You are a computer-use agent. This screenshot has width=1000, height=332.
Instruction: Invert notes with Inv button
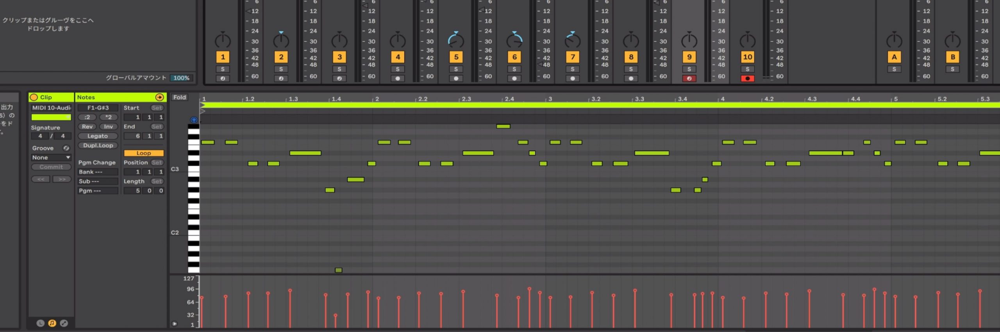(x=109, y=127)
